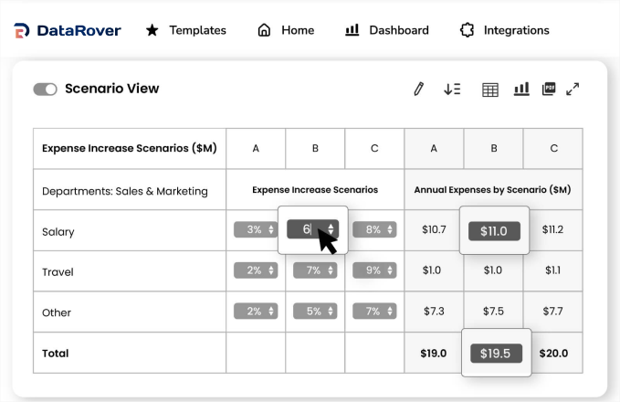This screenshot has height=402, width=620.
Task: Expand panel to fullscreen icon
Action: click(573, 89)
